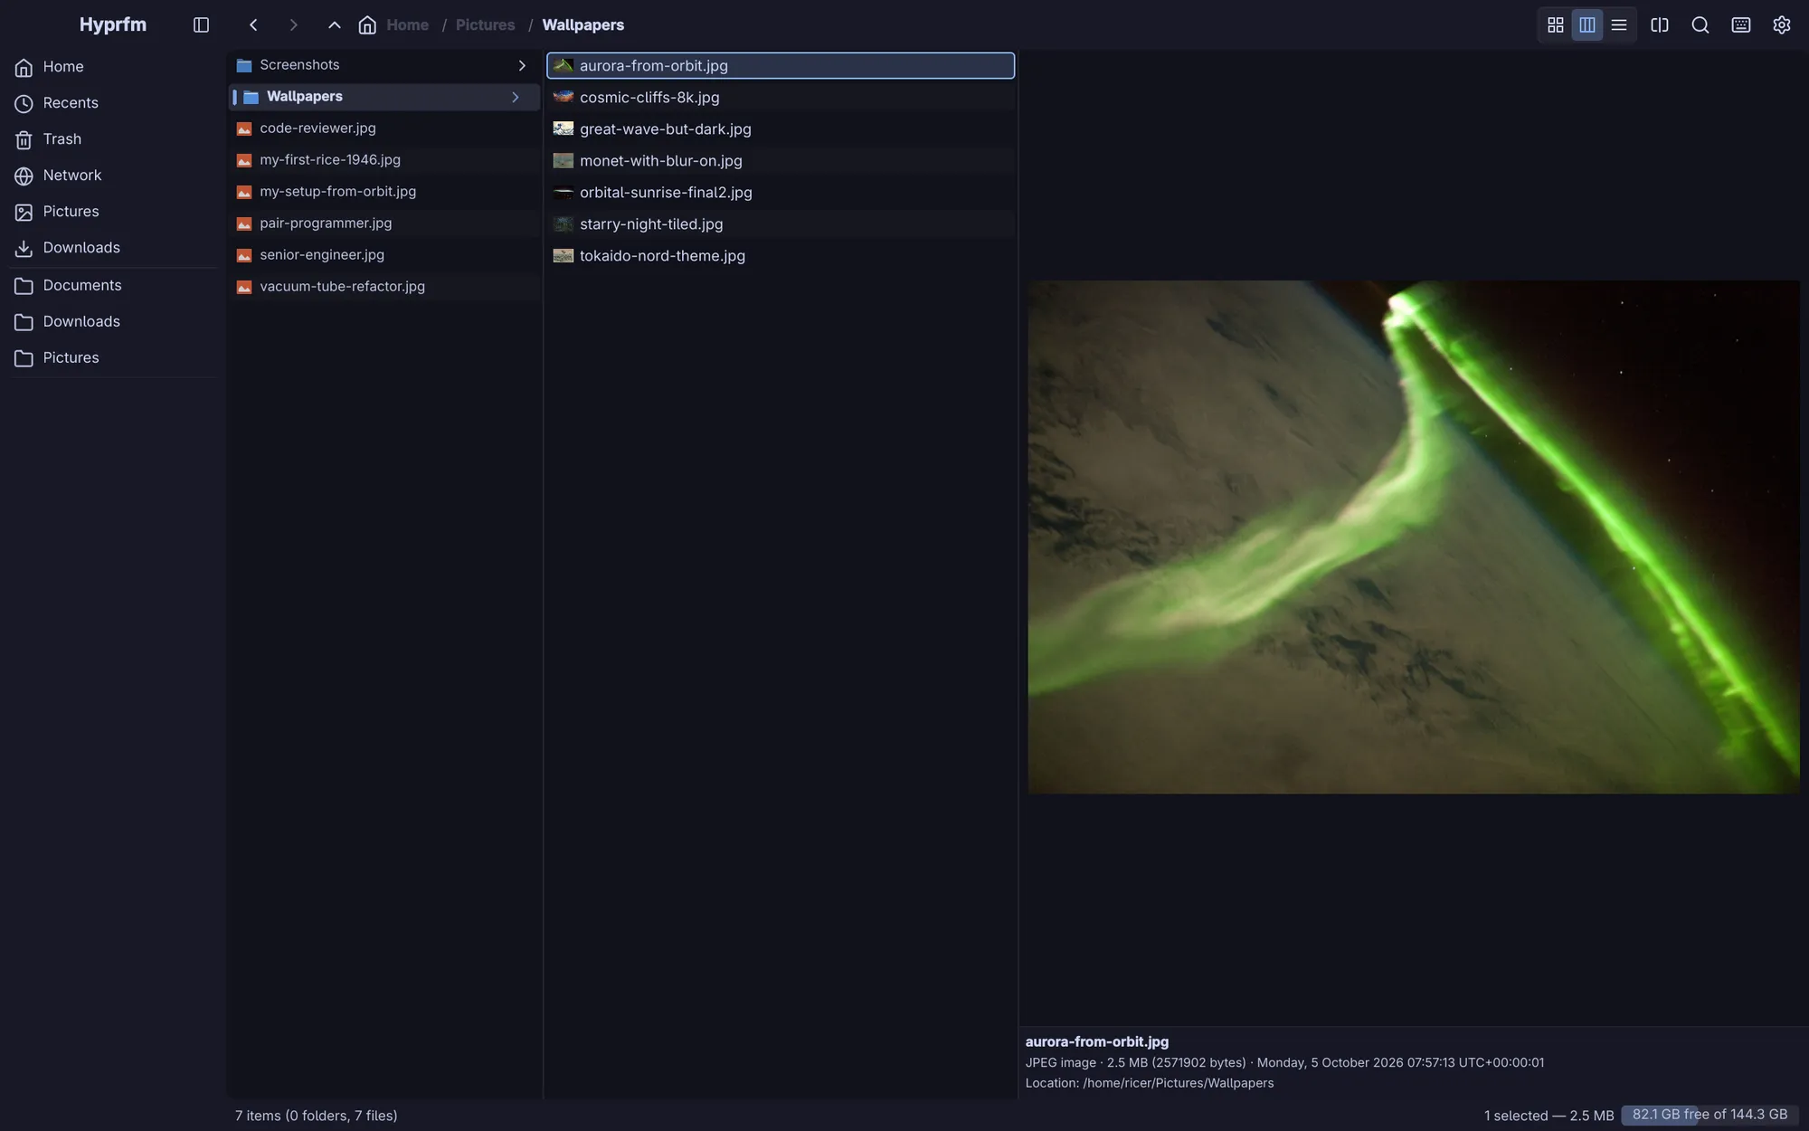Select aurora-from-orbit.jpg in the file list
The image size is (1809, 1131).
coord(781,65)
